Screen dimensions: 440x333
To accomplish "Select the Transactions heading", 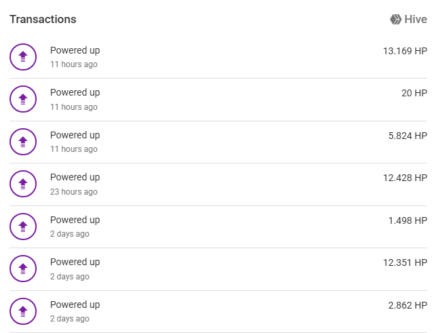I will click(43, 20).
